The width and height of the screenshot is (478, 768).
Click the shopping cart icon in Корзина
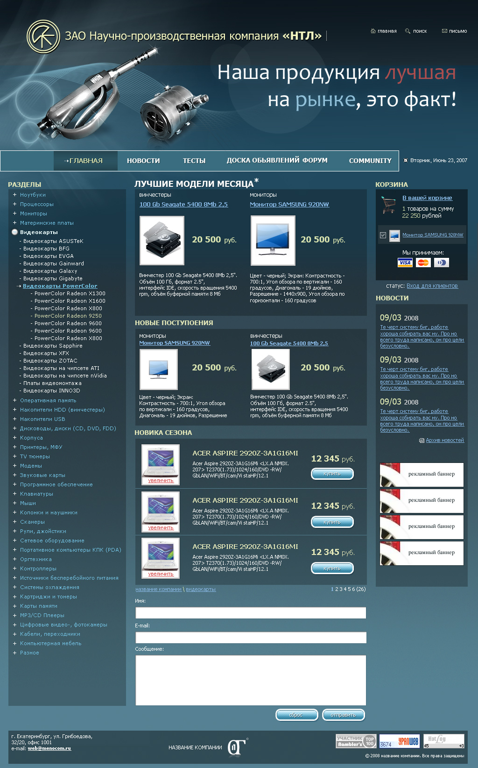[388, 205]
